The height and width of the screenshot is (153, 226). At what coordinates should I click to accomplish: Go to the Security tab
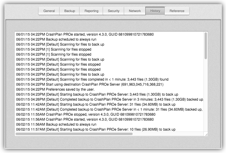pos(113,11)
